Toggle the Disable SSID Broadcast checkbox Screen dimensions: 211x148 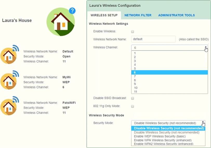click(133, 98)
